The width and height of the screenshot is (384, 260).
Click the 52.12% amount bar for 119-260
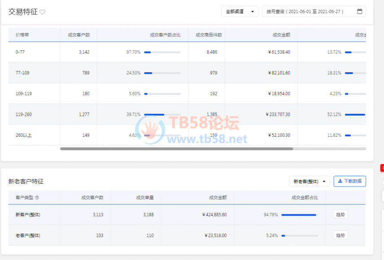coord(354,115)
